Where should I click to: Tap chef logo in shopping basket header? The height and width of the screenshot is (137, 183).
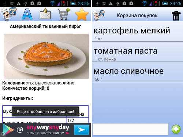pos(98,15)
